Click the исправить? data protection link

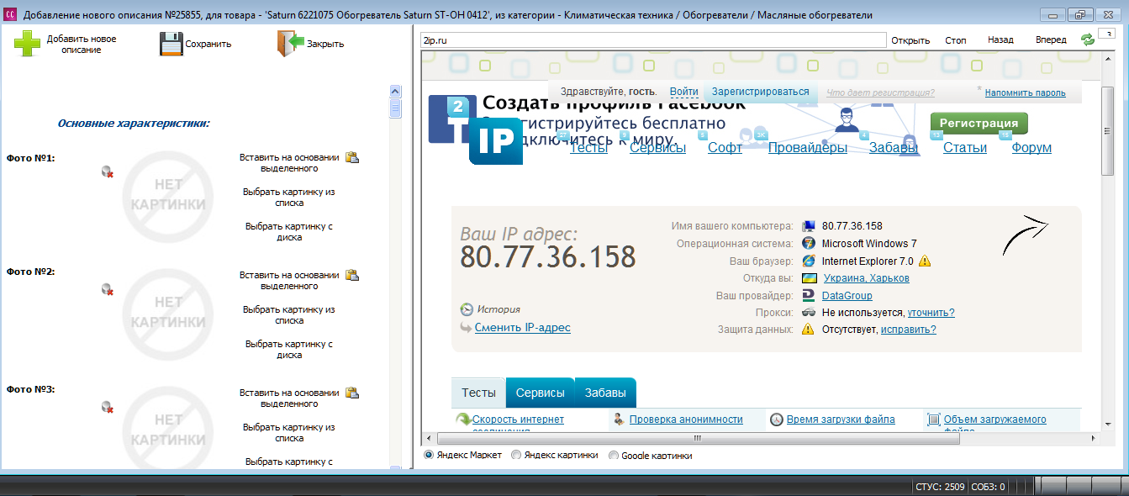point(908,330)
